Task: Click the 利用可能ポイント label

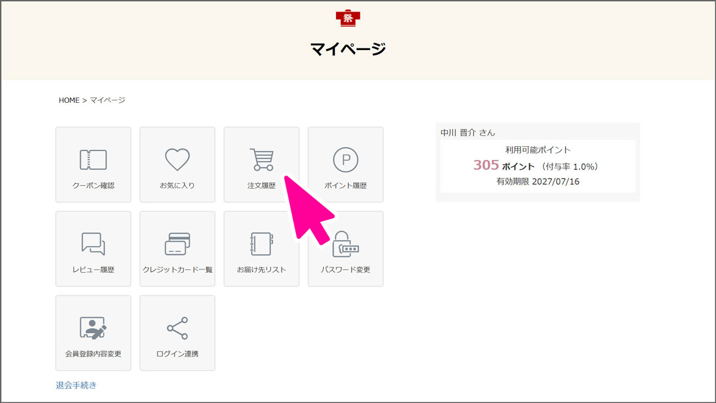Action: click(x=536, y=150)
